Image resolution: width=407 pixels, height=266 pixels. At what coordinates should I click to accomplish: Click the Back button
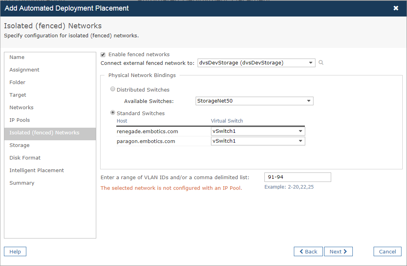point(308,251)
